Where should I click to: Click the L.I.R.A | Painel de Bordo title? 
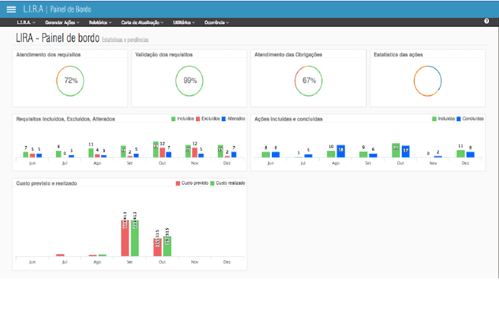coord(57,9)
